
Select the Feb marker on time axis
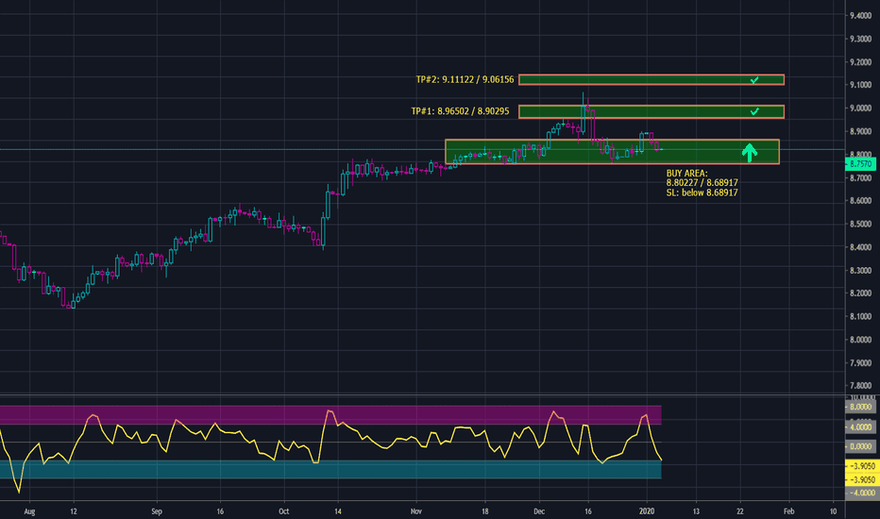[787, 511]
